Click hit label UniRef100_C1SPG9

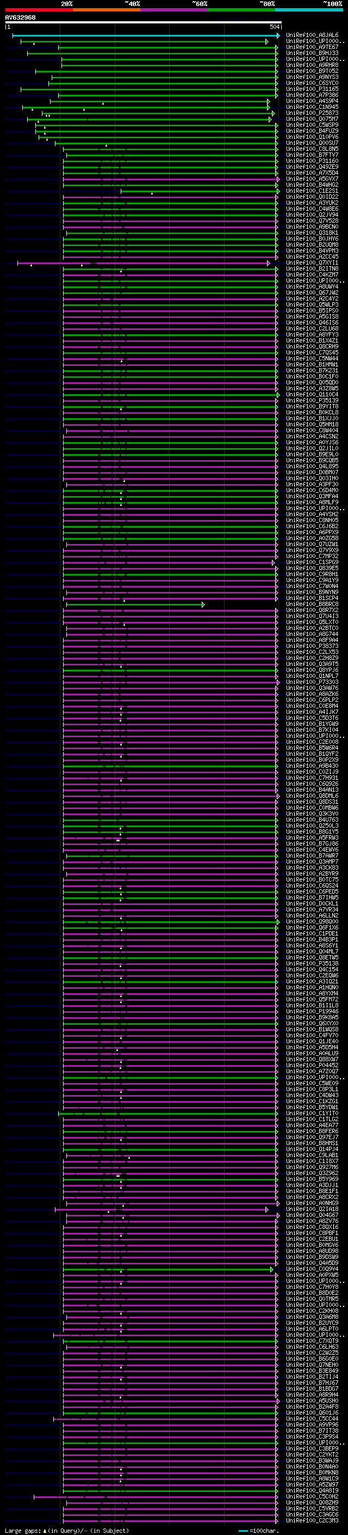312,562
